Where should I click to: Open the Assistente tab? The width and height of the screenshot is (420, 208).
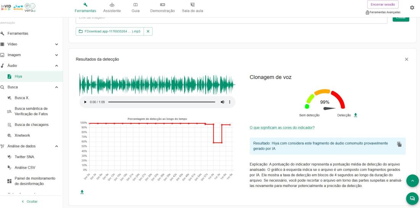pyautogui.click(x=112, y=8)
